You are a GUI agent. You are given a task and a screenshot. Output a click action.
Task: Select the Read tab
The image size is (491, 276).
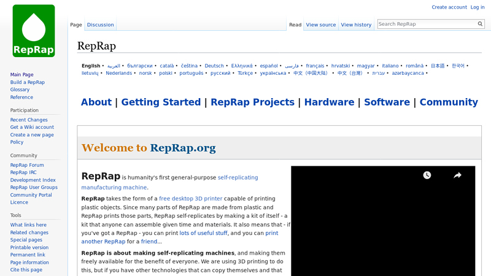point(295,25)
